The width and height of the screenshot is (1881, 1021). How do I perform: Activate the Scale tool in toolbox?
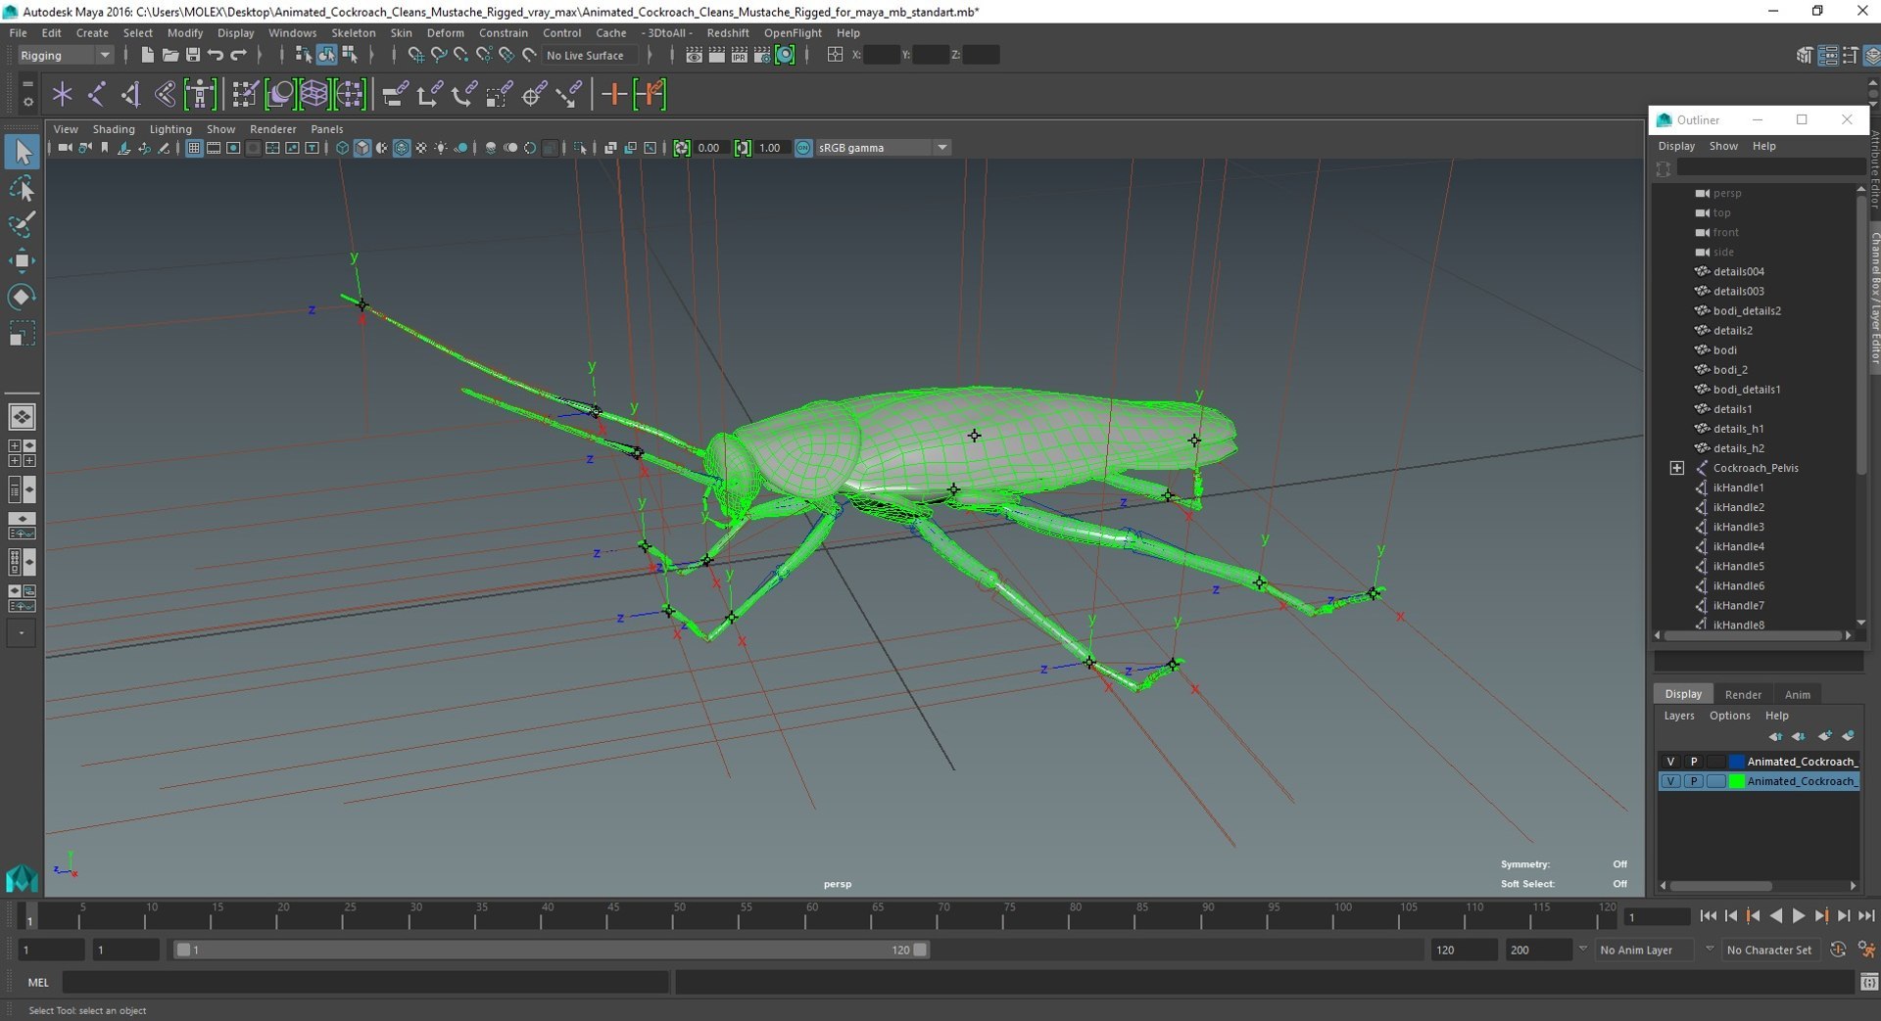pyautogui.click(x=22, y=334)
